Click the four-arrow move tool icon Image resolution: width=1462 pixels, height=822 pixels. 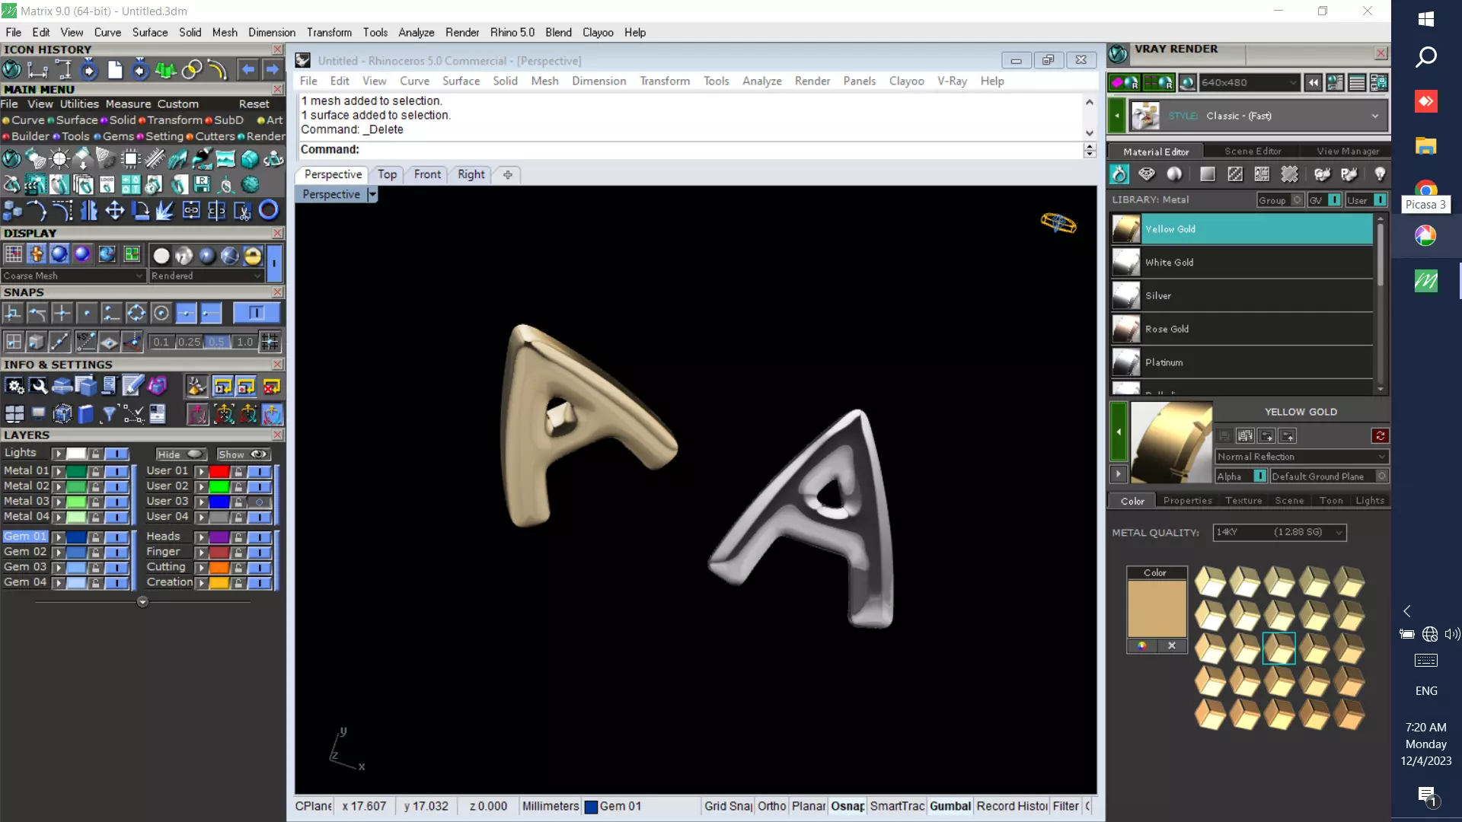(x=114, y=210)
